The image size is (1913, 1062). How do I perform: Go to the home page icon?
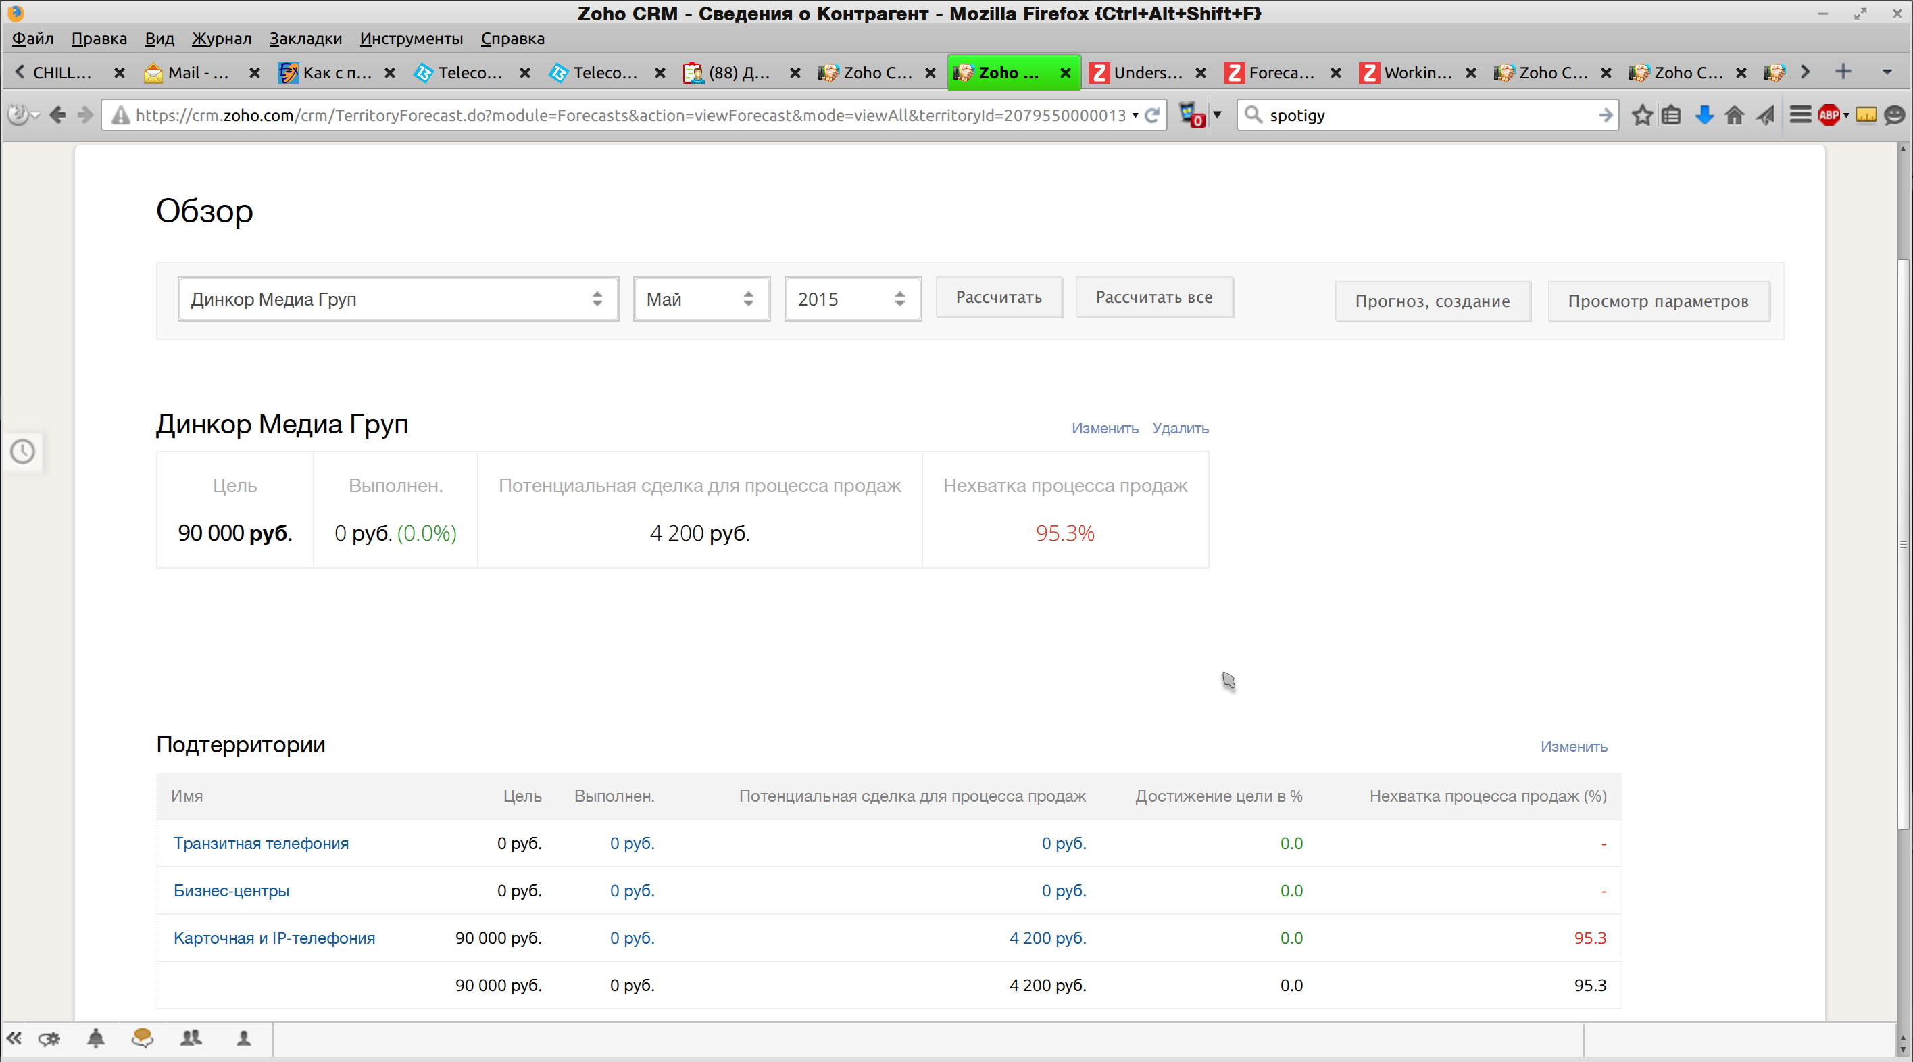click(1735, 115)
